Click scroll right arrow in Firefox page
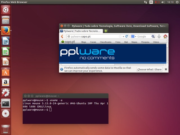Viewport: 180px width, 135px height. pos(165,65)
